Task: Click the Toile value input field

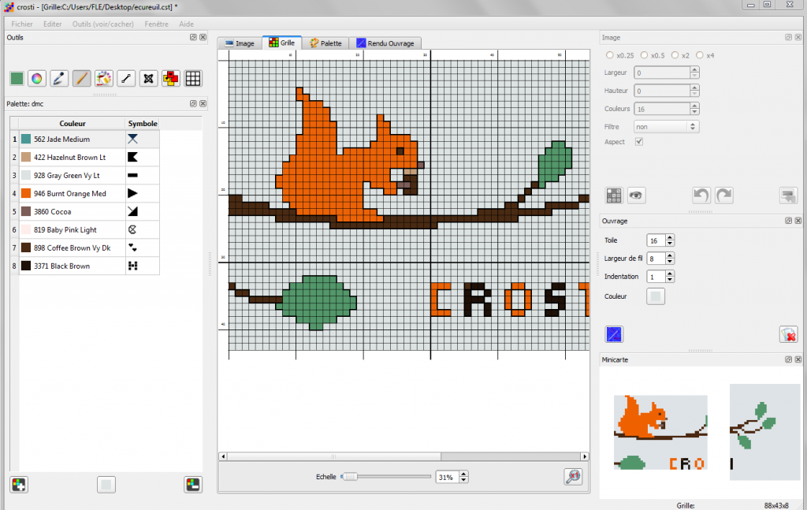Action: [x=656, y=240]
